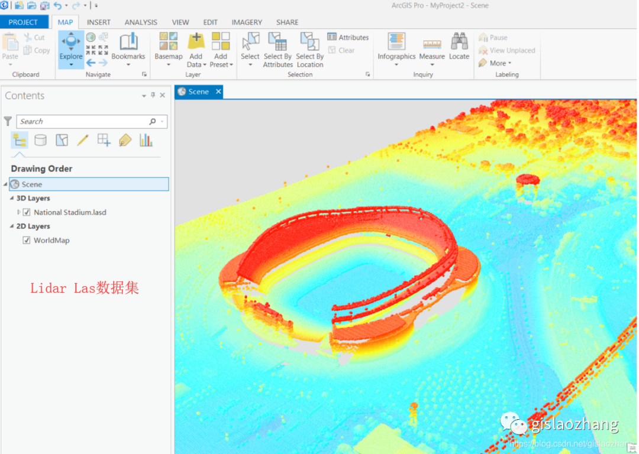Switch to the ANALYSIS ribbon tab
The image size is (639, 454).
tap(141, 22)
